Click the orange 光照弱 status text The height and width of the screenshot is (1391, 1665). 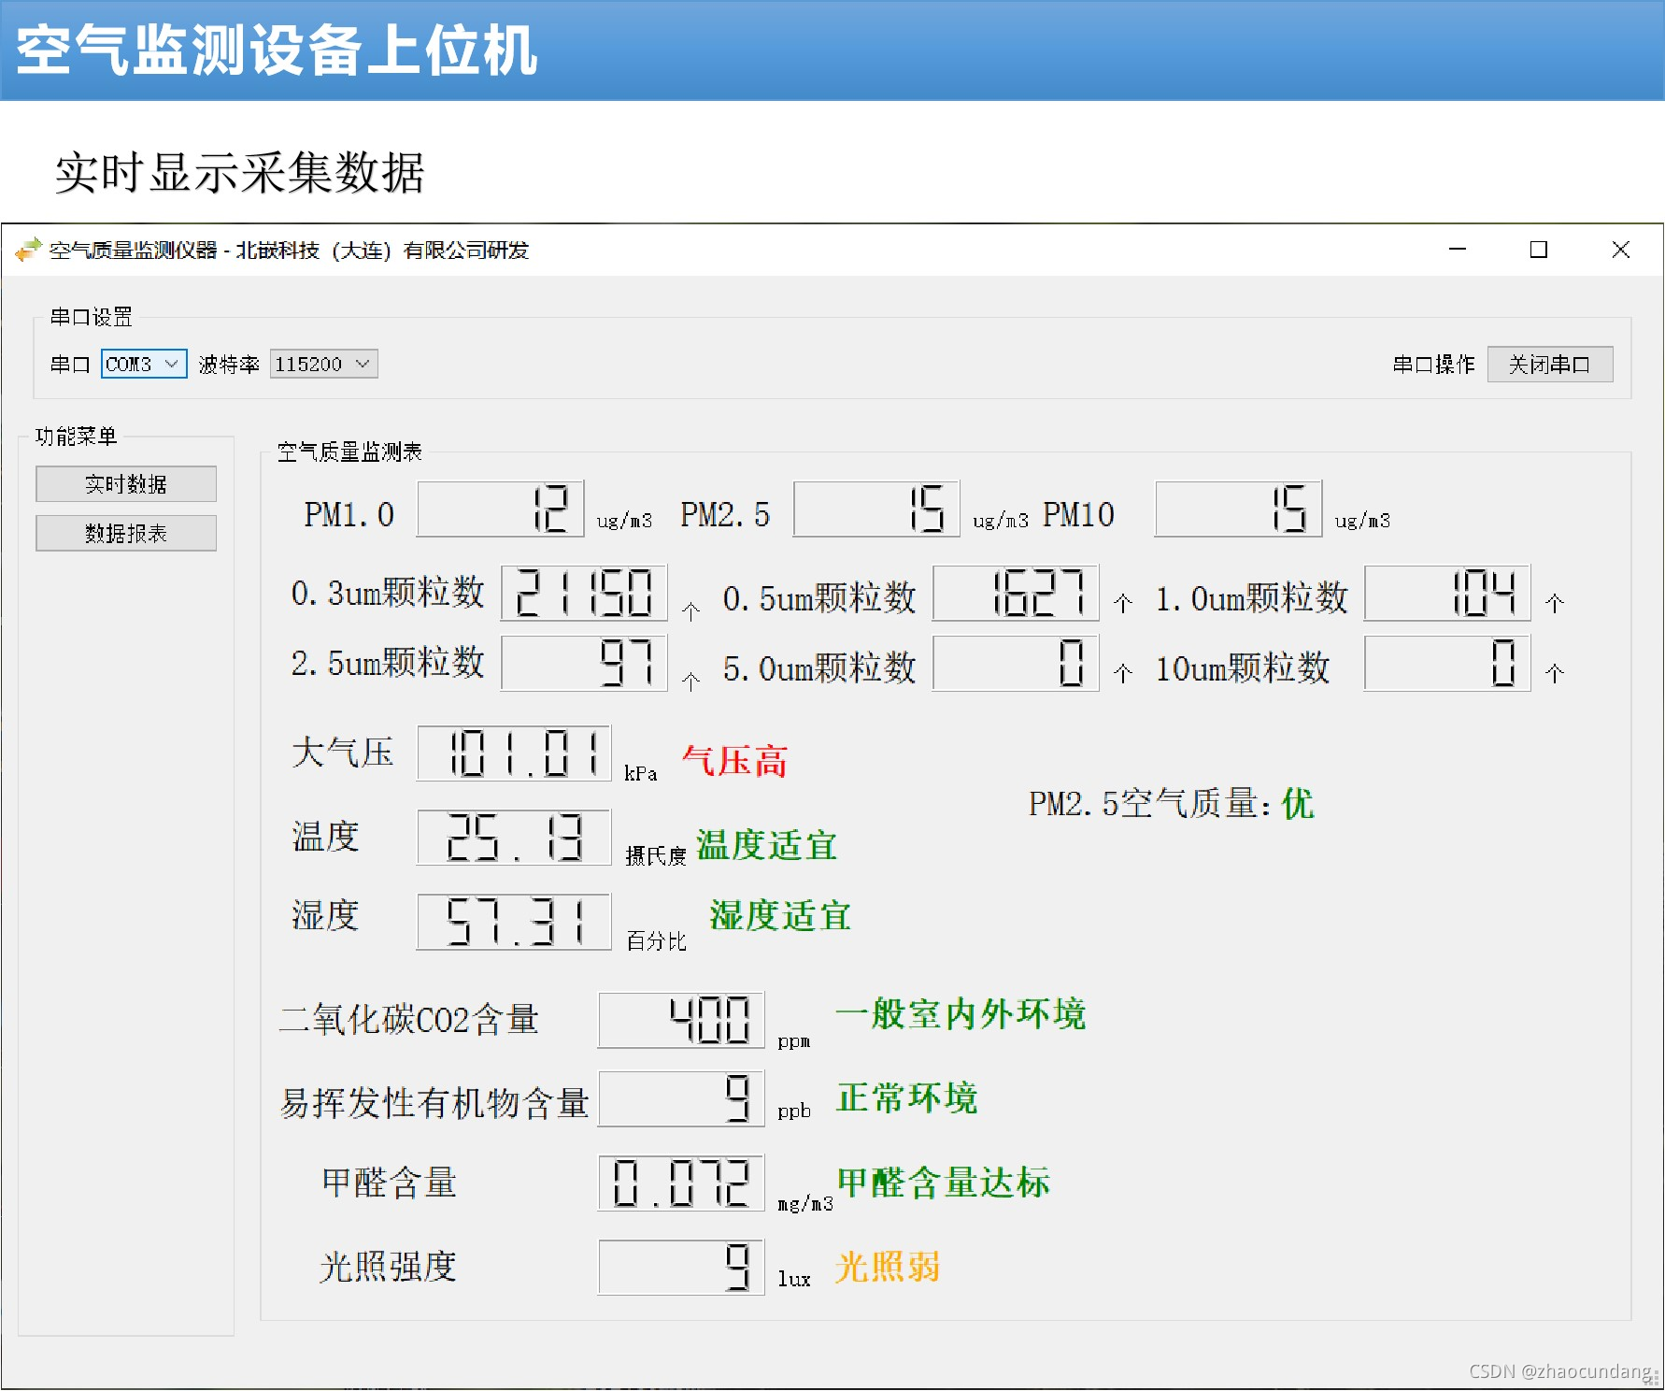pyautogui.click(x=888, y=1268)
